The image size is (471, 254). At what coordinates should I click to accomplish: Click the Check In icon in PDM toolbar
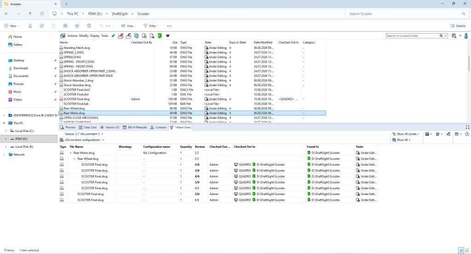click(128, 36)
